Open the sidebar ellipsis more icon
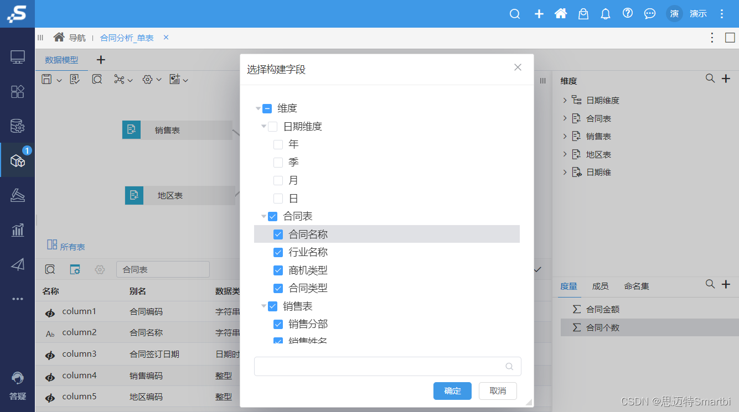This screenshot has width=739, height=412. click(x=18, y=299)
